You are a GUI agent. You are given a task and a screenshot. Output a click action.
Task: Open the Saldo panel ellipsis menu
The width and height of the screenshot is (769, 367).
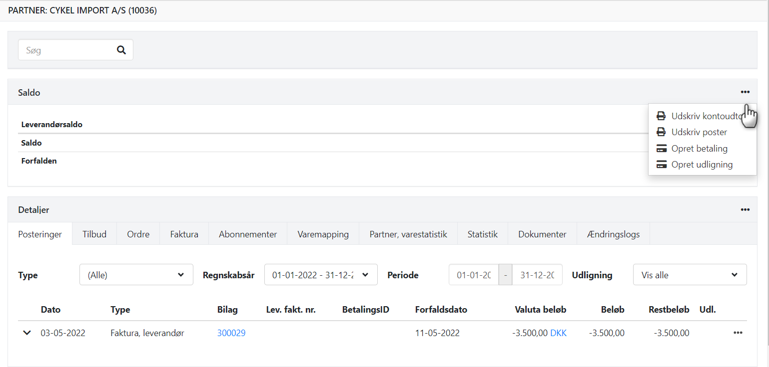[745, 92]
